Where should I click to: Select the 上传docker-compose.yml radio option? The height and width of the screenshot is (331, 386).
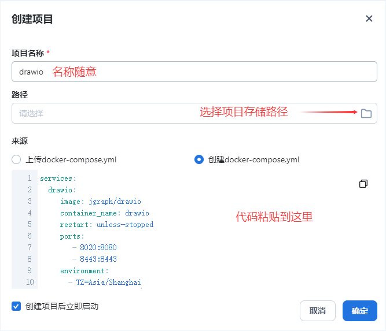coord(16,159)
